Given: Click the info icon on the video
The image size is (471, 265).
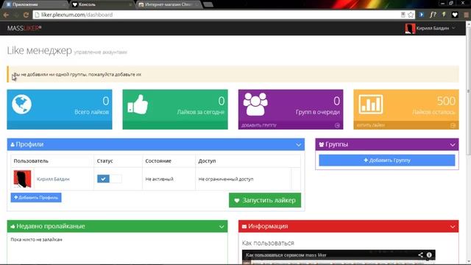Looking at the screenshot, I should [429, 255].
